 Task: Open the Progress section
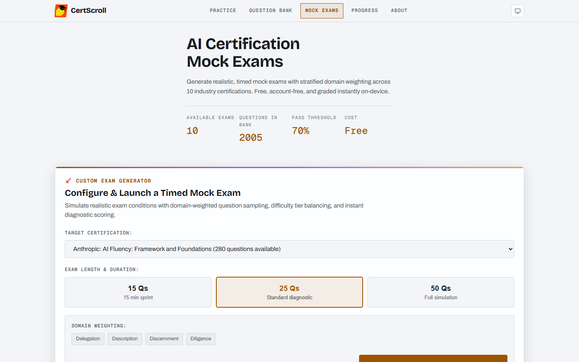tap(365, 11)
